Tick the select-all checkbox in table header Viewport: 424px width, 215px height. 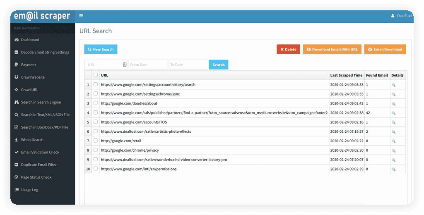pos(96,75)
